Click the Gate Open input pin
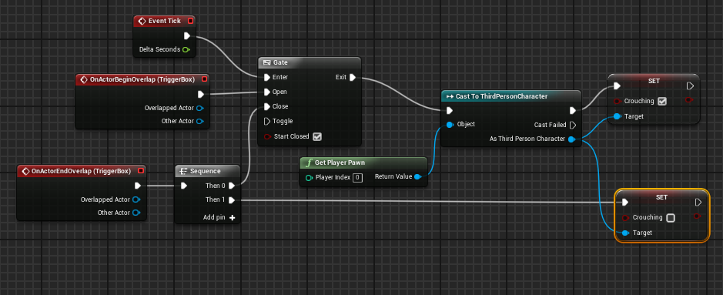The image size is (723, 295). (x=267, y=92)
